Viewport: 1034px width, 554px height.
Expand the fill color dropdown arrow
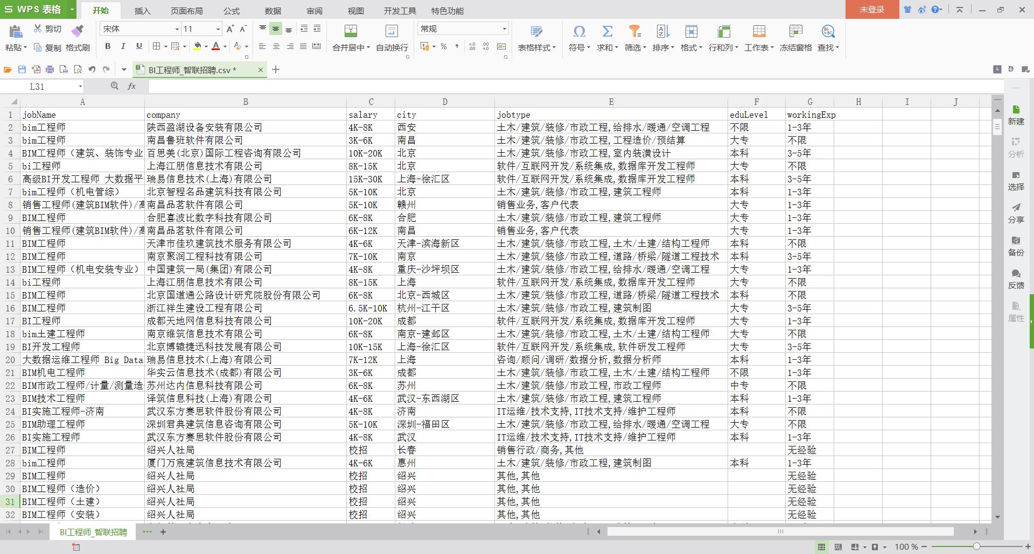(206, 47)
